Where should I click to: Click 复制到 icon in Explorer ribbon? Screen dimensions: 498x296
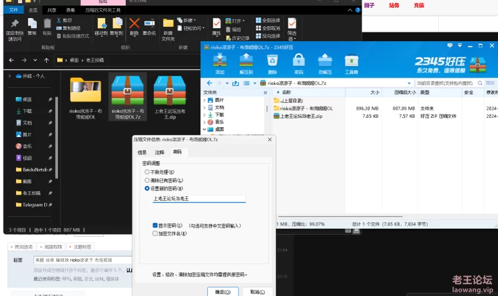[x=116, y=24]
